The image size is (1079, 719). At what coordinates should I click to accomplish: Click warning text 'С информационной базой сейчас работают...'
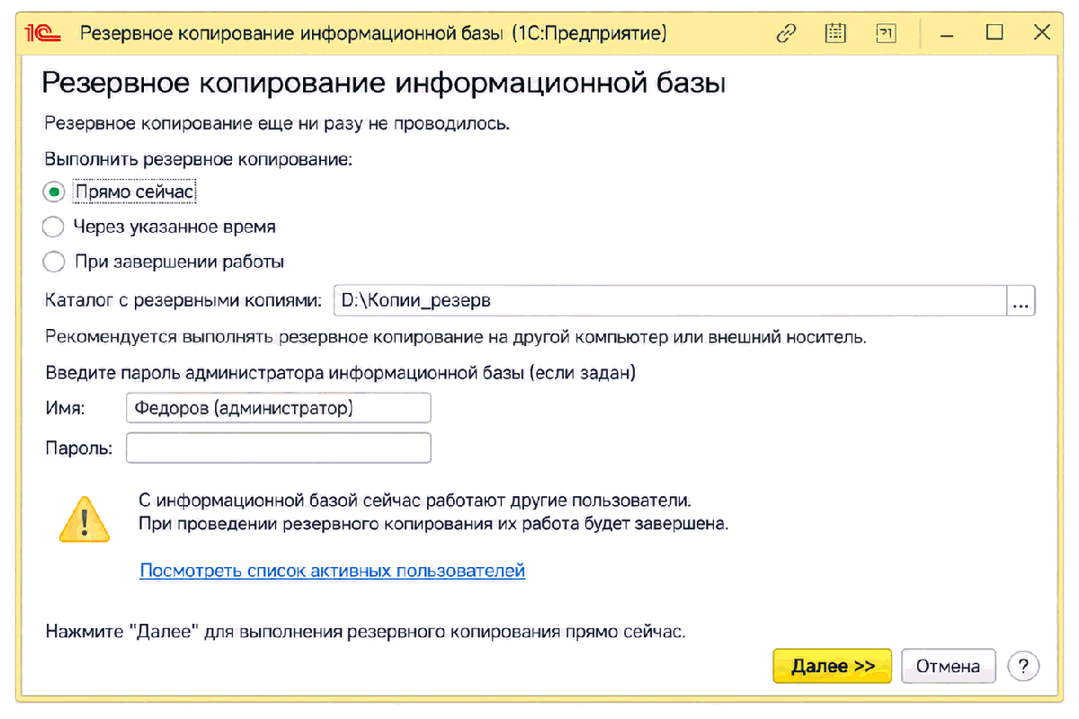point(415,501)
